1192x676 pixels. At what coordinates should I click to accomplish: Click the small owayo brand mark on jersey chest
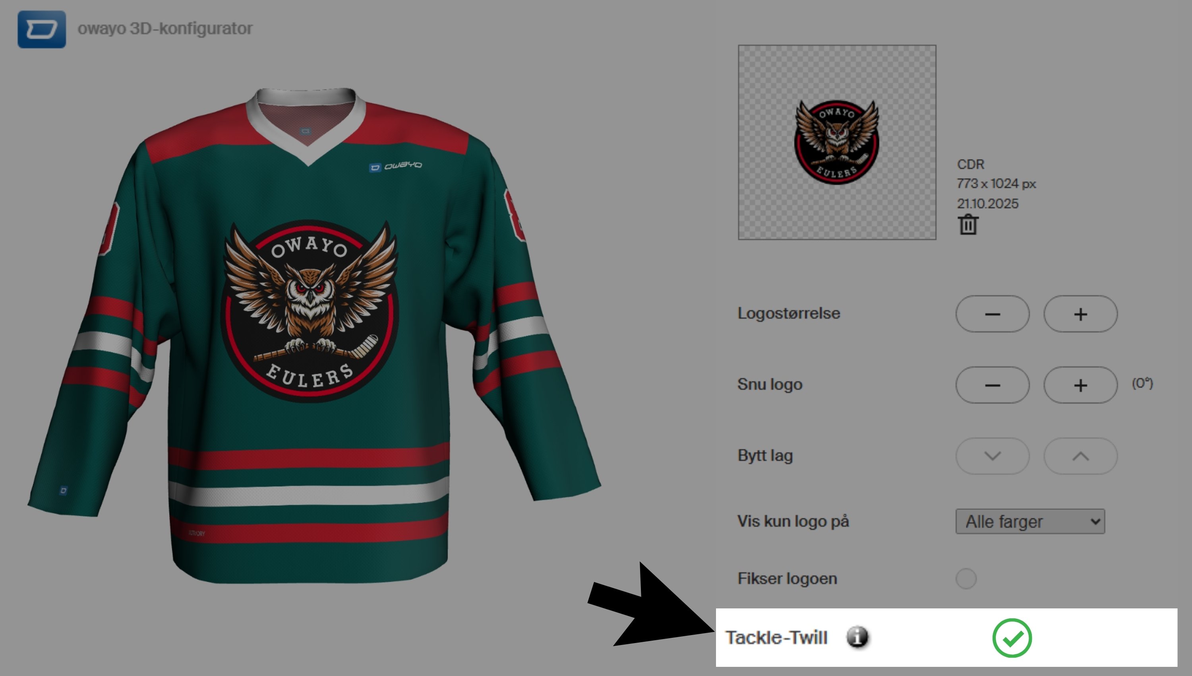pos(395,166)
